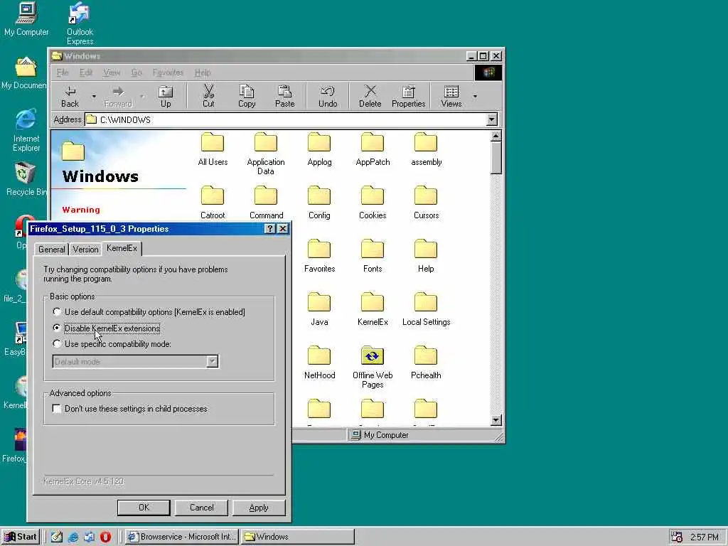Select the assembly folder
Image resolution: width=728 pixels, height=546 pixels.
[x=427, y=149]
